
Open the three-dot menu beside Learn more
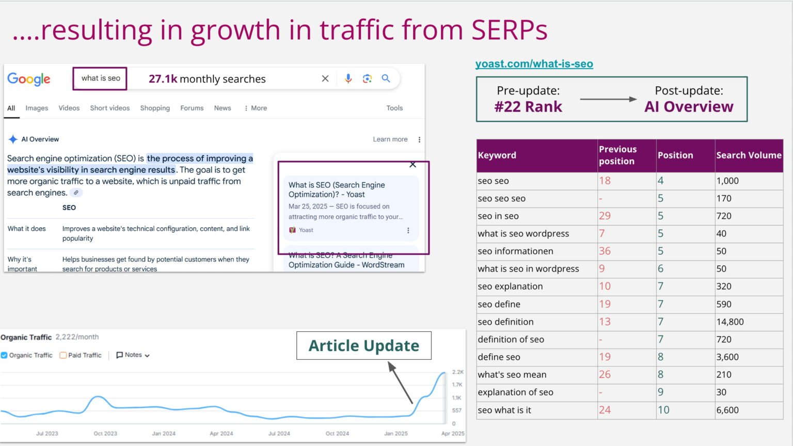pos(419,139)
